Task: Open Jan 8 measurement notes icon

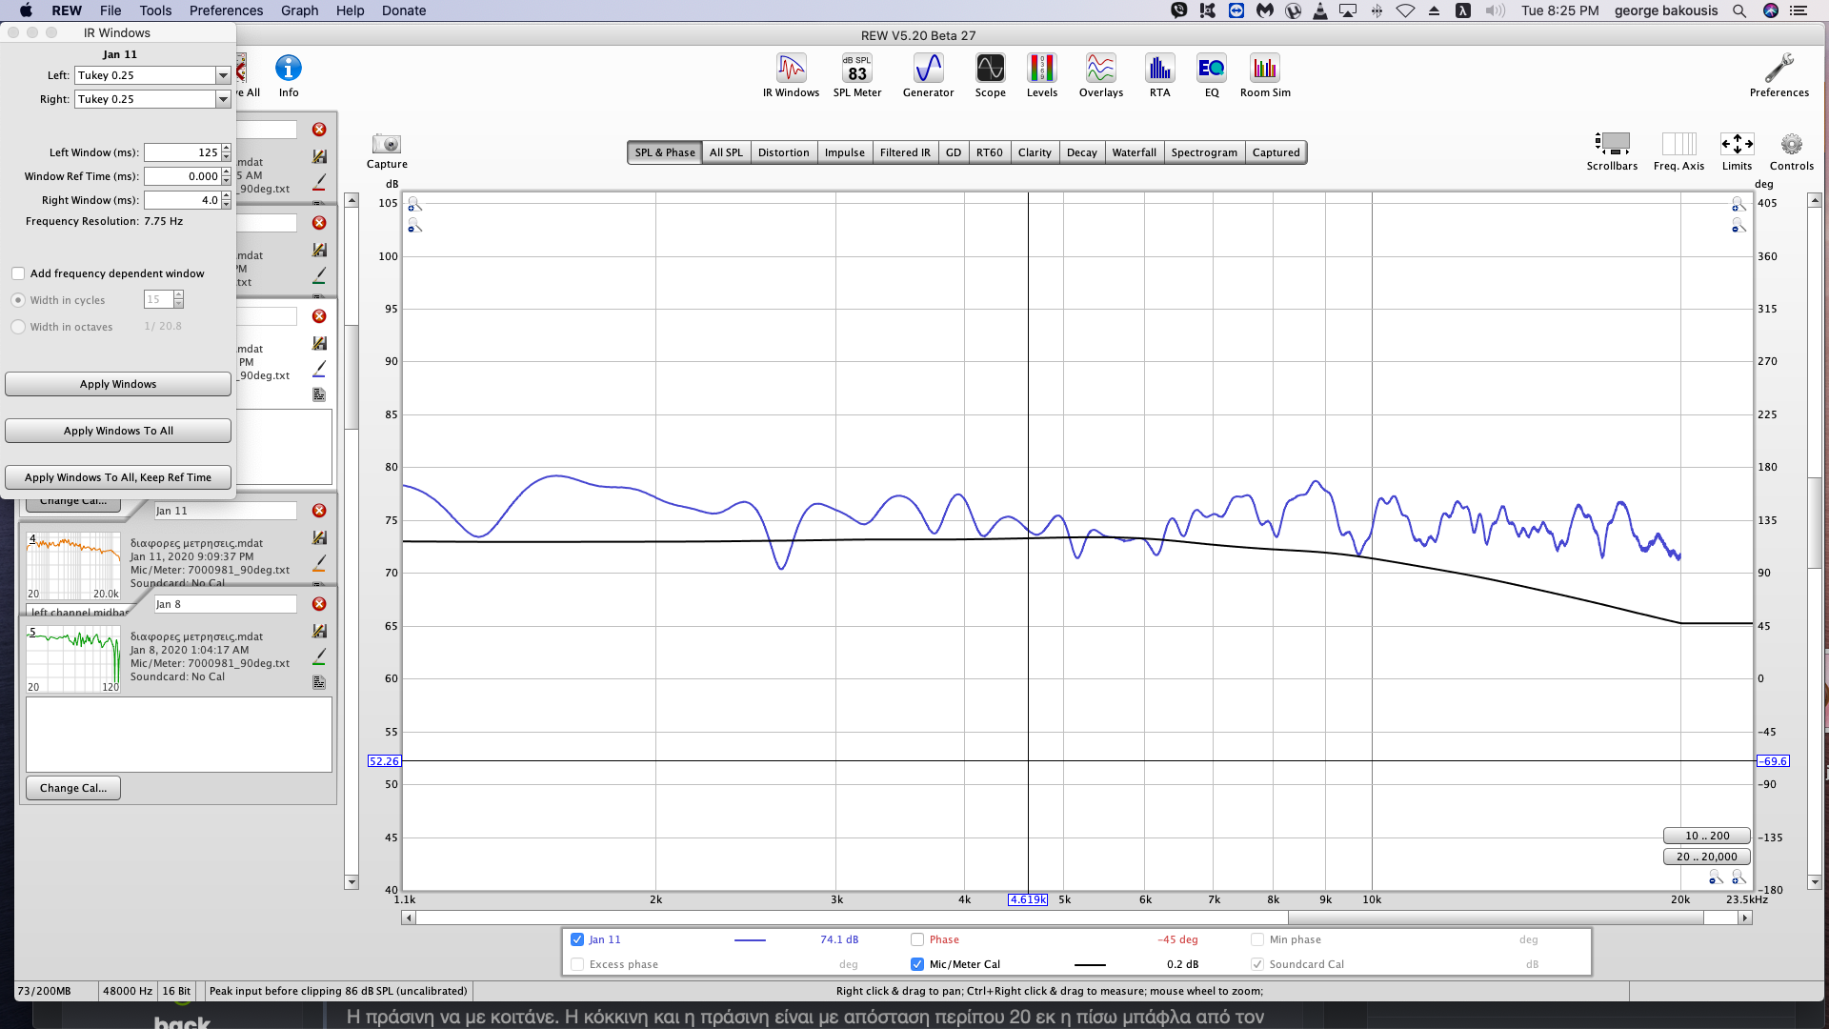Action: 319,682
